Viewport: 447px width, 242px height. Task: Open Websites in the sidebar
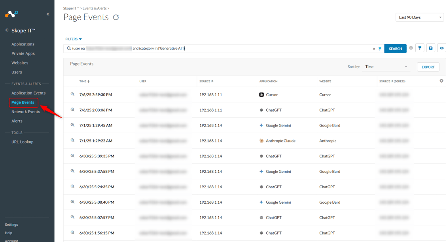tap(20, 63)
